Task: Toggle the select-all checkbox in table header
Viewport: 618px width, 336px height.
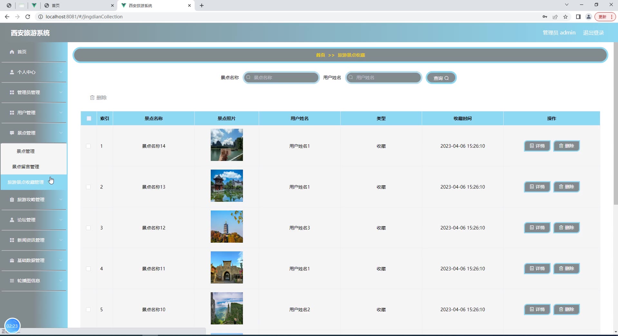Action: [x=89, y=118]
